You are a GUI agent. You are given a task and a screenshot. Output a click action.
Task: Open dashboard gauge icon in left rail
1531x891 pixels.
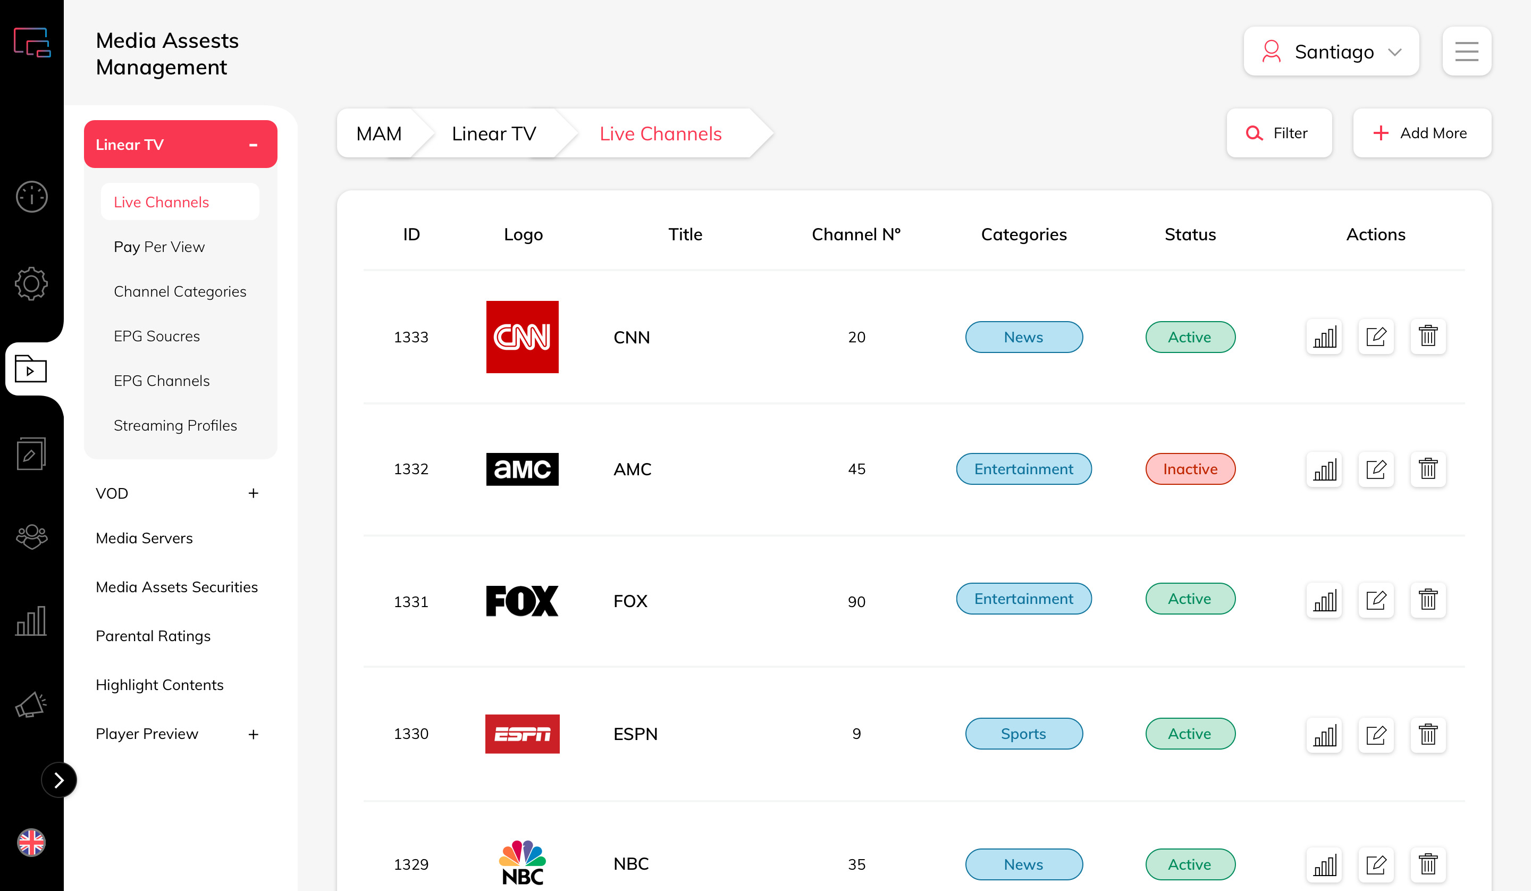point(31,196)
